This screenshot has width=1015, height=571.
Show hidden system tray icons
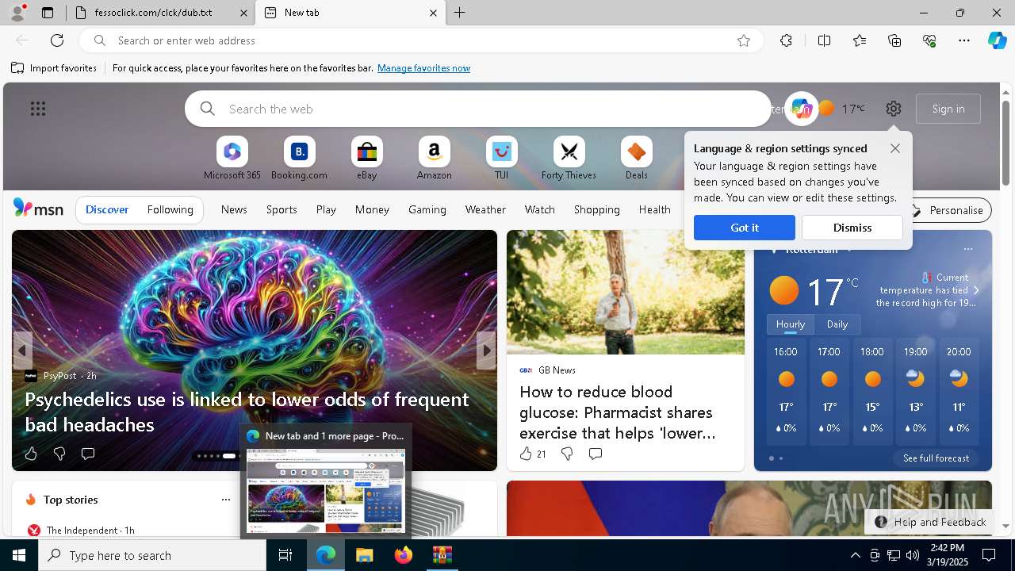click(855, 555)
